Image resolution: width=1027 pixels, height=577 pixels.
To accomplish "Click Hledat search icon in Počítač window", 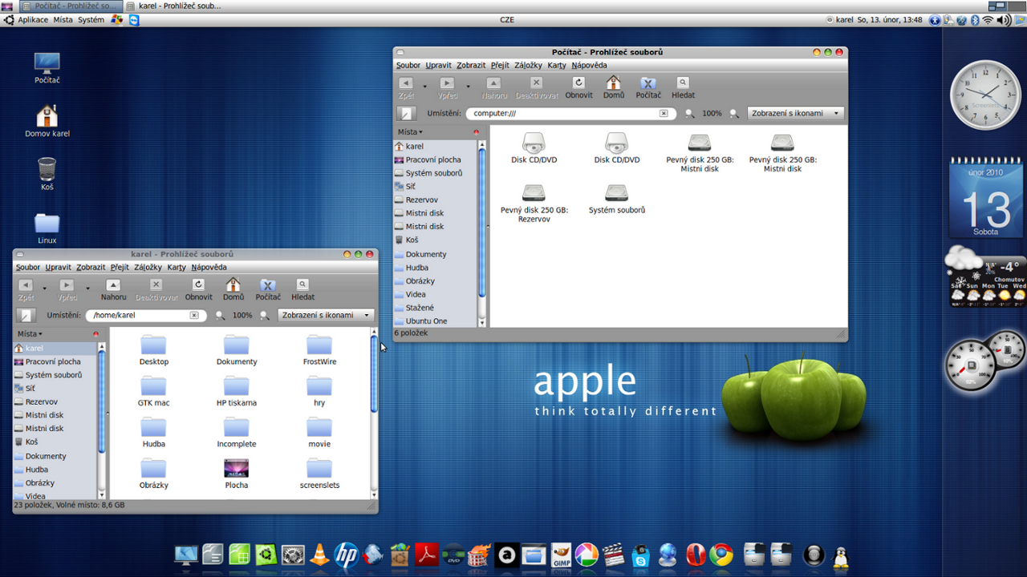I will pyautogui.click(x=683, y=83).
